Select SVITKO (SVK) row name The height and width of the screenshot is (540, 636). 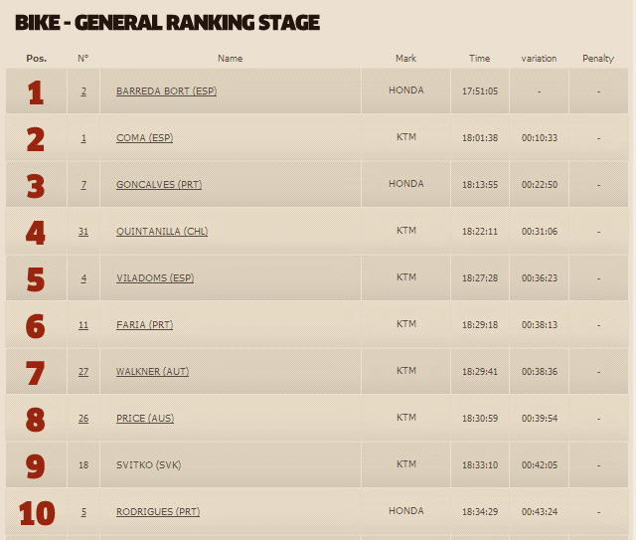(x=148, y=464)
